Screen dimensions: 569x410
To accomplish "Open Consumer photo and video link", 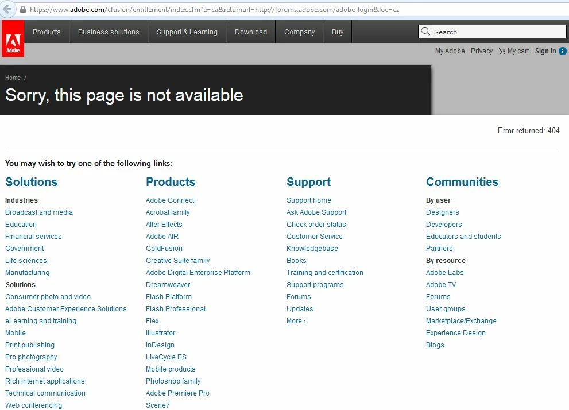I will coord(48,297).
